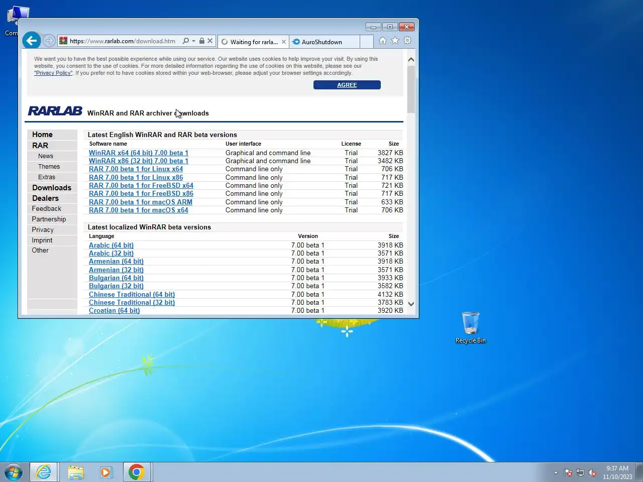The height and width of the screenshot is (482, 643).
Task: Download RAR 7.00 beta 1 for macOS x64
Action: 139,210
